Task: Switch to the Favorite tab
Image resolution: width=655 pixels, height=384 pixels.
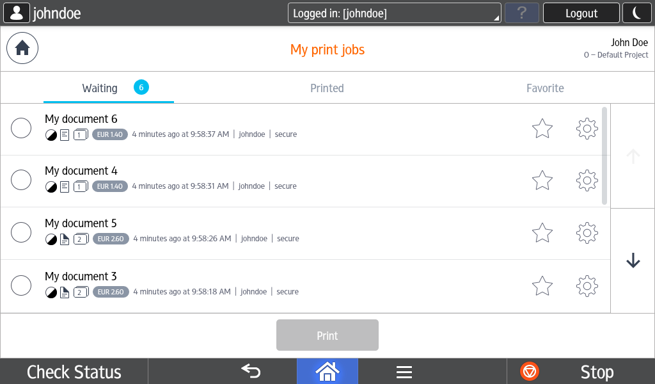Action: coord(545,88)
